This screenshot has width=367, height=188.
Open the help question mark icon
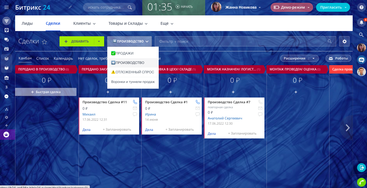(x=362, y=7)
